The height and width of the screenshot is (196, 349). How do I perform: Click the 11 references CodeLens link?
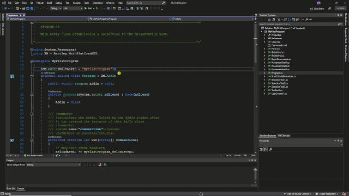tap(48, 73)
